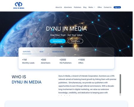This screenshot has height=107, width=134.
Task: Click the DYNU IN MEDIA hero title
Action: pos(66,29)
